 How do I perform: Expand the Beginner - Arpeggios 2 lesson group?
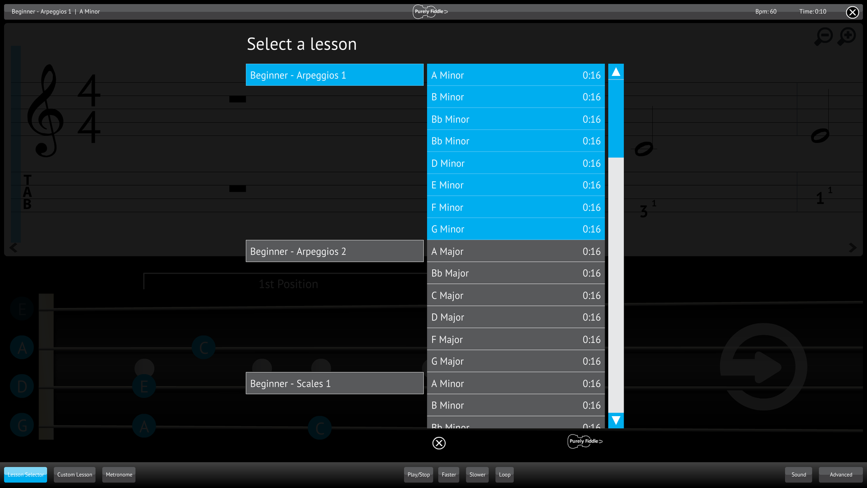pyautogui.click(x=334, y=251)
